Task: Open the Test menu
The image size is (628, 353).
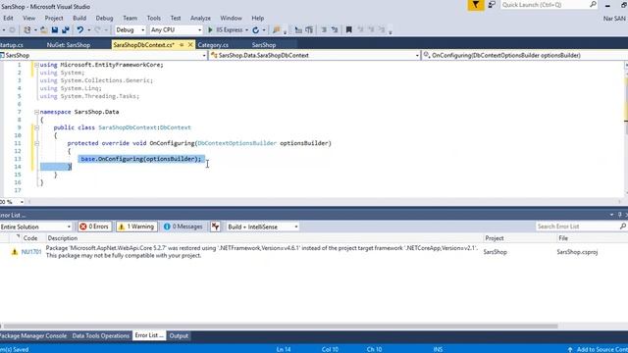Action: point(176,19)
